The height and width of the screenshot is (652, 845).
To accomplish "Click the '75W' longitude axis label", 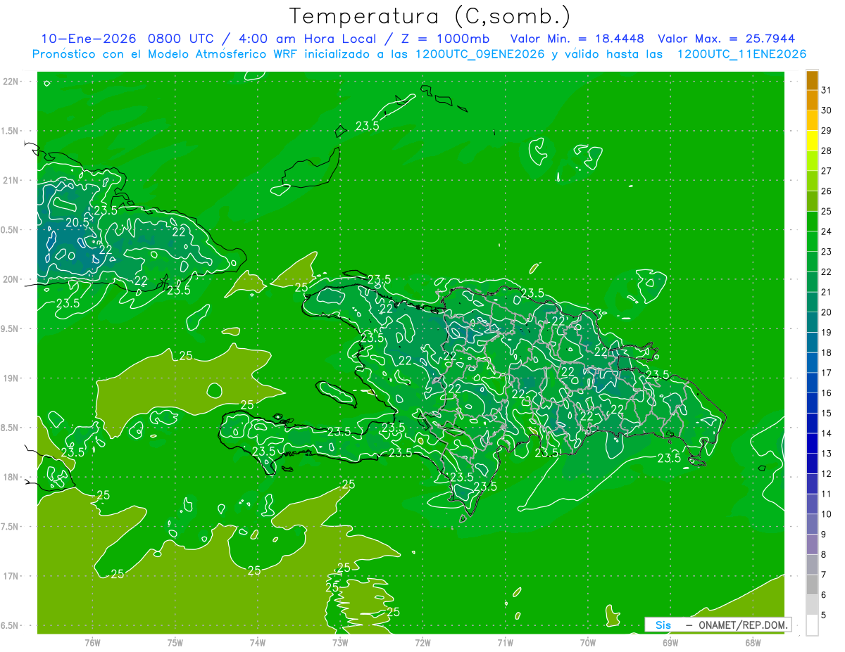I will coord(175,642).
